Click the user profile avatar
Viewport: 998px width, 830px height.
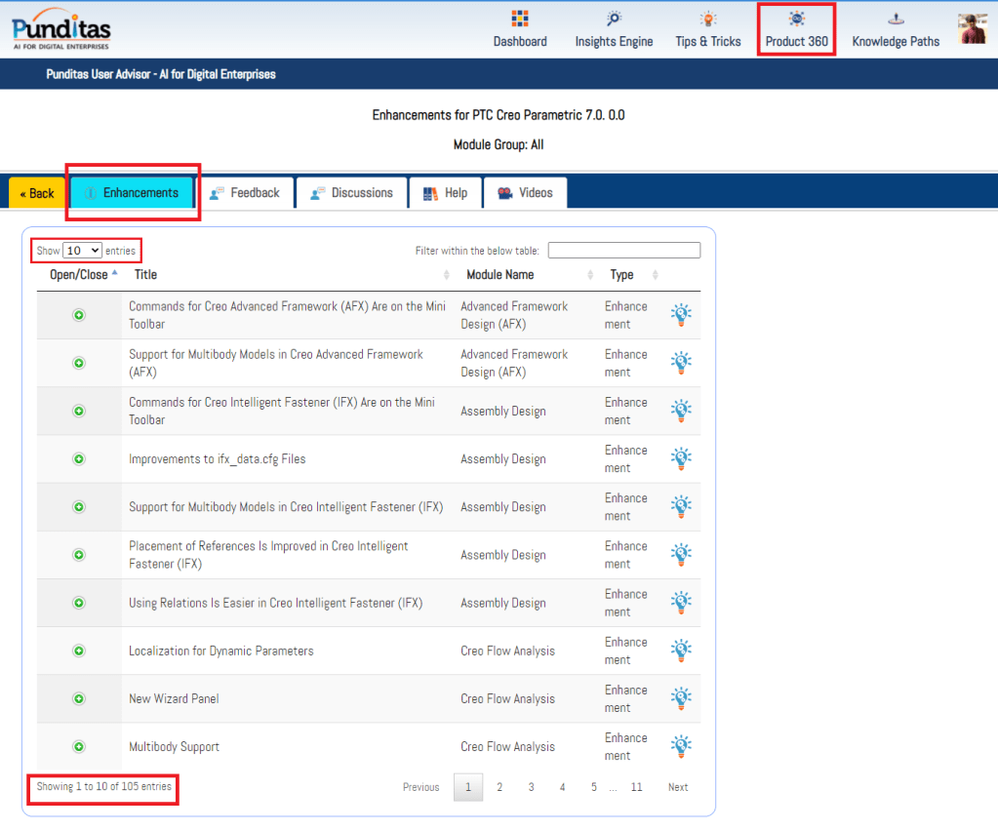click(x=973, y=29)
